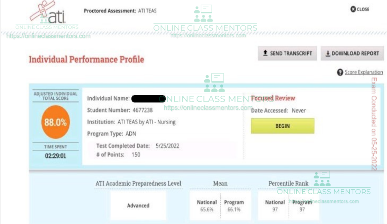The width and height of the screenshot is (387, 224).
Task: Click the question mark help icon
Action: click(x=340, y=72)
